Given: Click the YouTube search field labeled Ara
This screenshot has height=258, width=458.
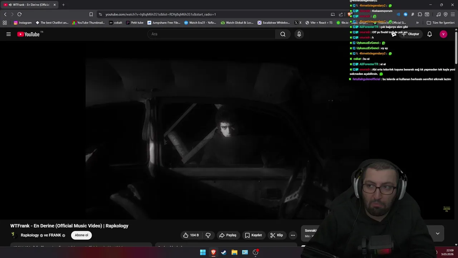Looking at the screenshot, I should pos(211,34).
